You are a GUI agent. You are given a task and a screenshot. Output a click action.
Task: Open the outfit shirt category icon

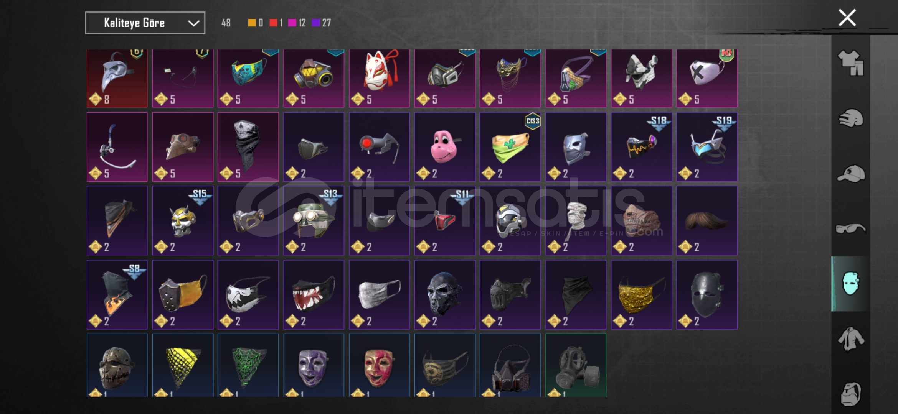pos(851,63)
